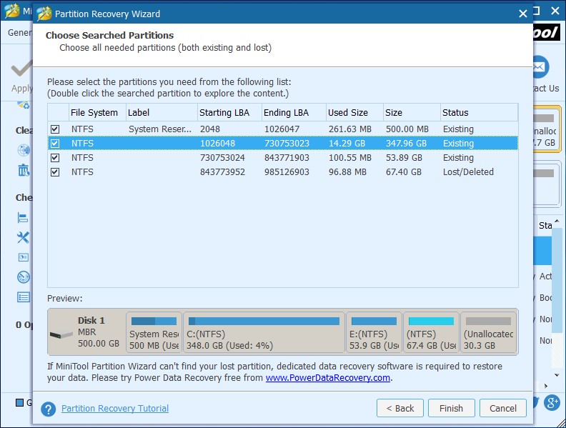Sort by Size column header
The image size is (566, 428).
(x=412, y=113)
